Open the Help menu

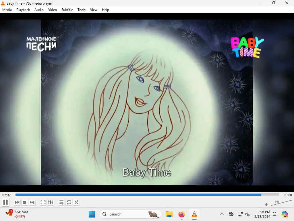[x=105, y=10]
